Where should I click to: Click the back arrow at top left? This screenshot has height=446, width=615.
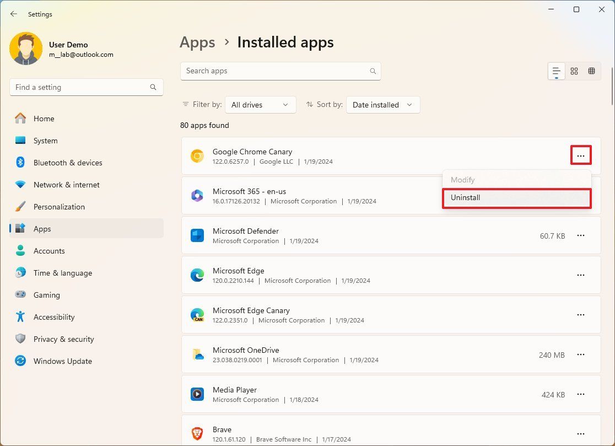13,14
